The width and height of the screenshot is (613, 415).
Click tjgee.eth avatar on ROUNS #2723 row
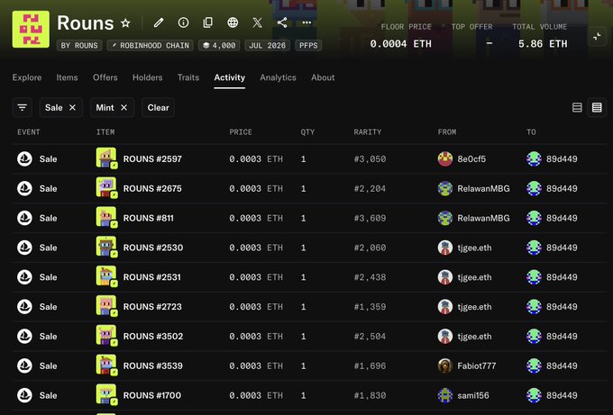click(x=445, y=306)
